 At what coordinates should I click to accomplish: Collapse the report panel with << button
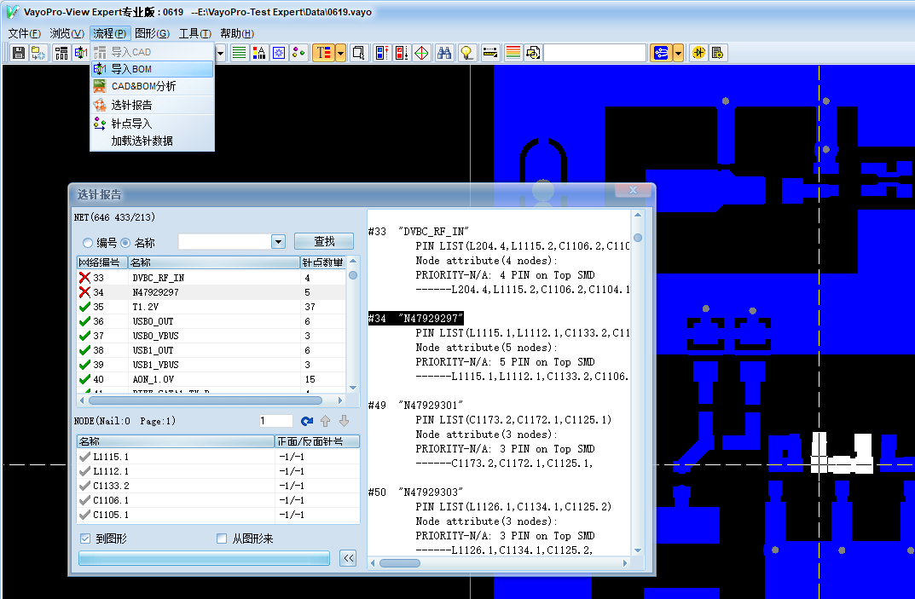pos(348,558)
